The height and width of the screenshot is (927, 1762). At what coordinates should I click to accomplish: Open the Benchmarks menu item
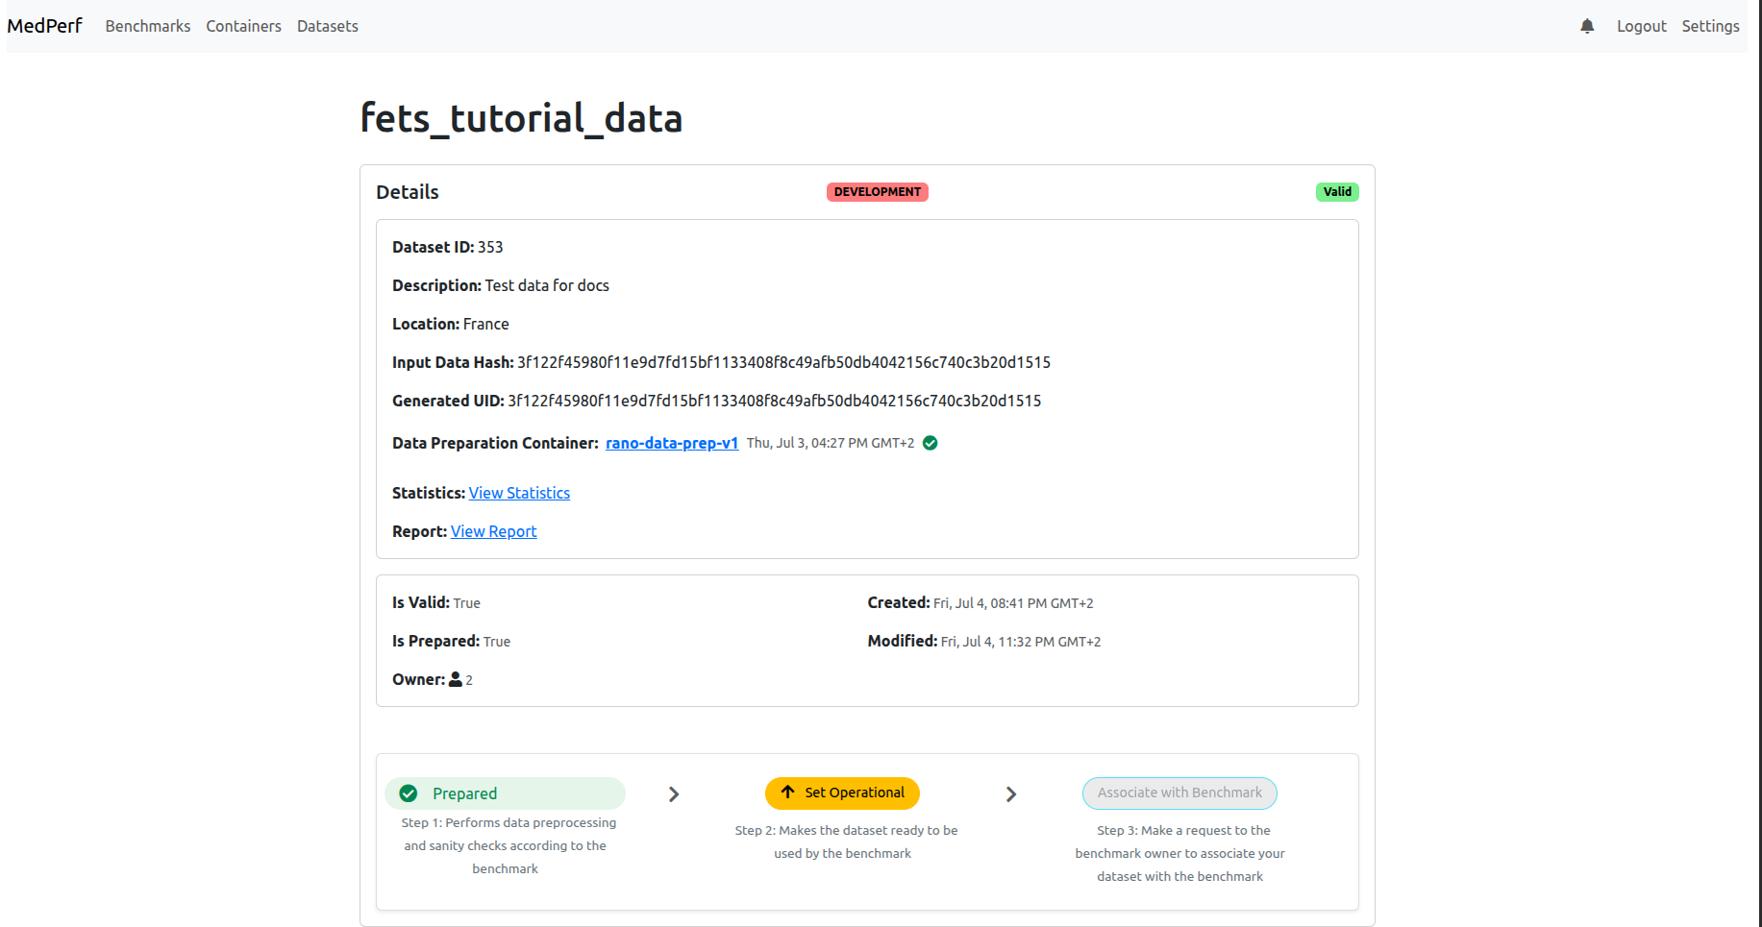(x=148, y=26)
